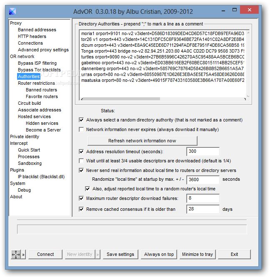The width and height of the screenshot is (270, 278).
Task: Click the crosshair window-picker icon button
Action: (x=16, y=255)
